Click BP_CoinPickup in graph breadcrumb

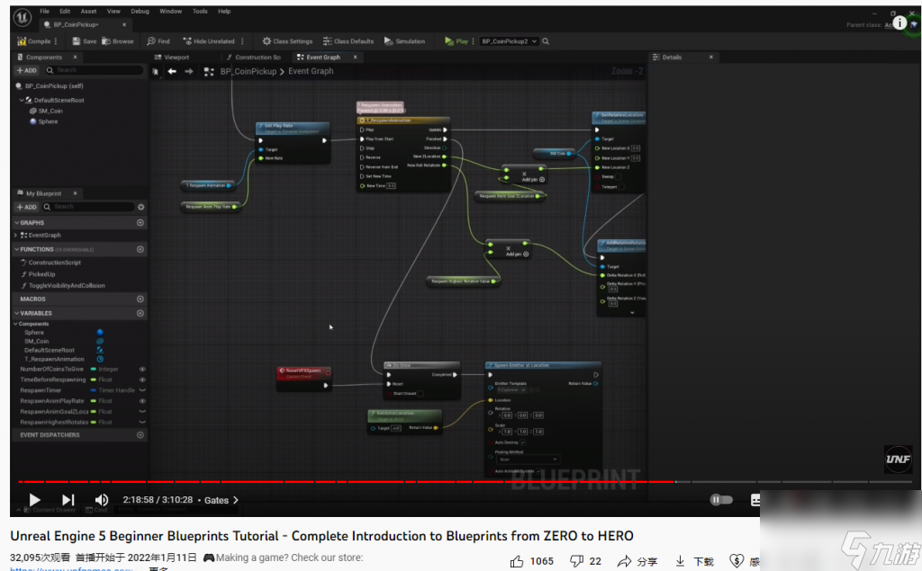tap(249, 71)
